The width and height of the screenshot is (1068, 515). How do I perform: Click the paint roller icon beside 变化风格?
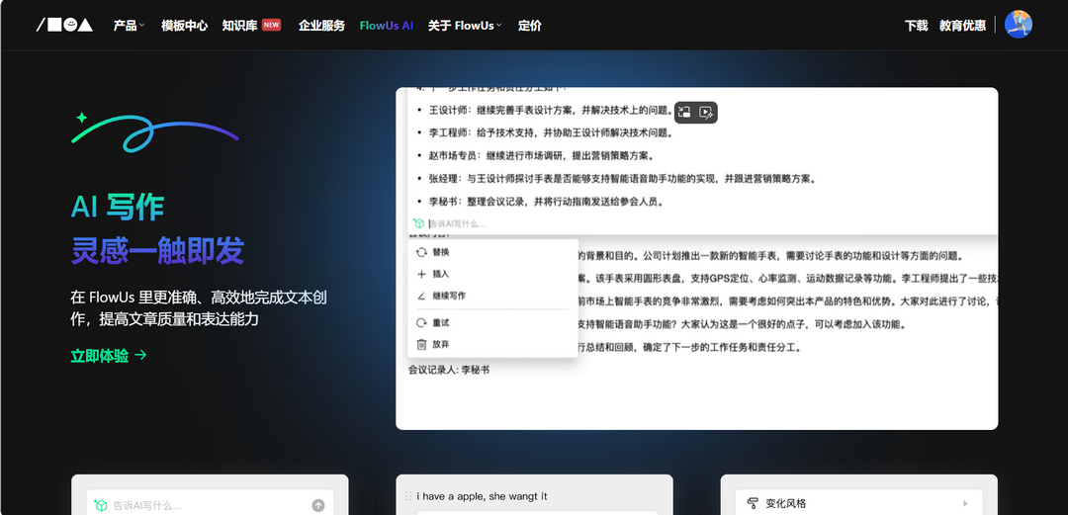[753, 503]
